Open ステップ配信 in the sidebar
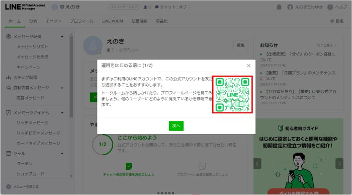Image resolution: width=352 pixels, height=195 pixels. click(x=25, y=78)
